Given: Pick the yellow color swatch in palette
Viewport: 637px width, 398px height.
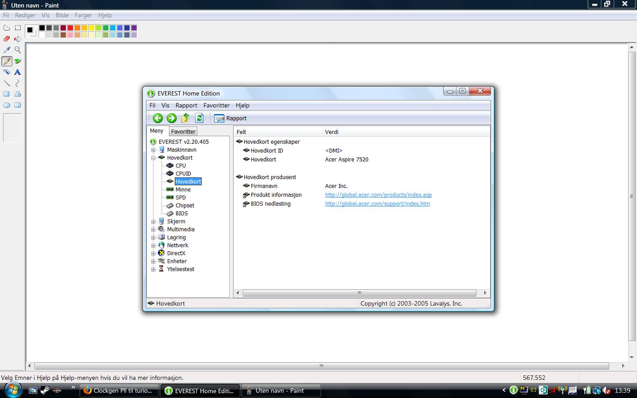Looking at the screenshot, I should click(92, 28).
